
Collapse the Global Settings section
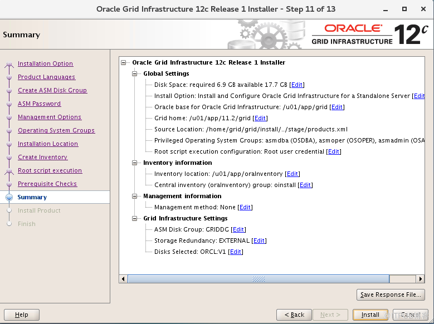134,74
